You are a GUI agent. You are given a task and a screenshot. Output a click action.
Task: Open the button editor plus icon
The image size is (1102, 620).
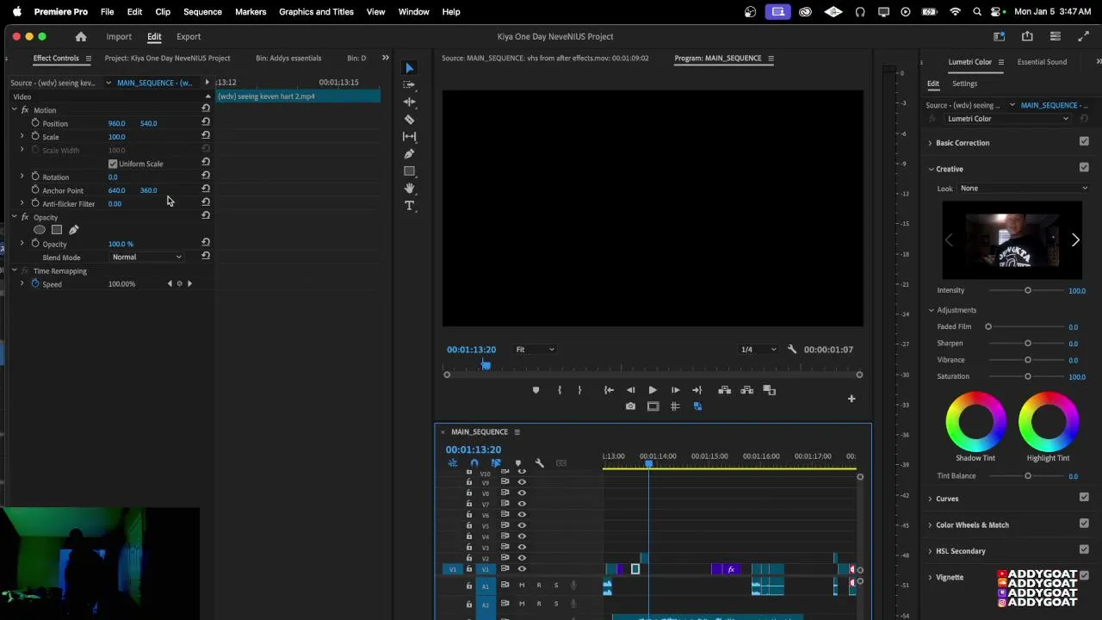coord(851,399)
